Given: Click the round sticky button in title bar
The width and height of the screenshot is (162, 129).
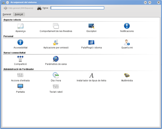Looking at the screenshot, I should click(8, 2).
